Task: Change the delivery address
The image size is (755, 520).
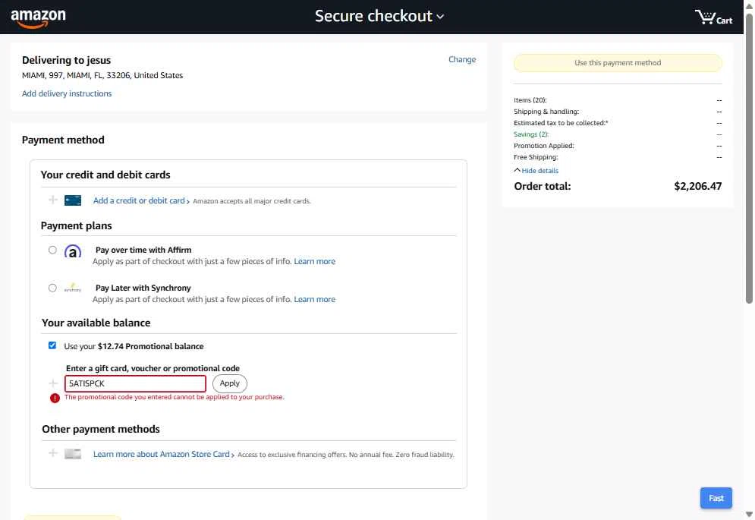Action: [x=462, y=59]
